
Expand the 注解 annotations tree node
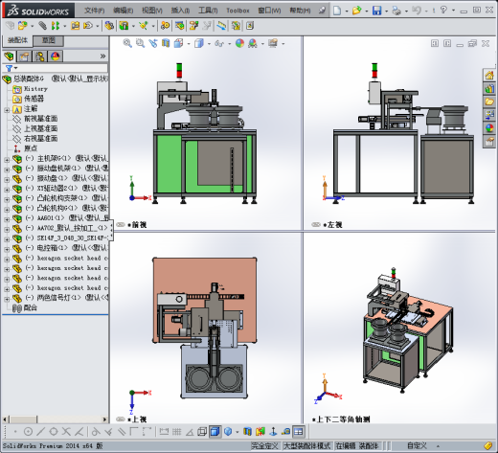tap(7, 110)
